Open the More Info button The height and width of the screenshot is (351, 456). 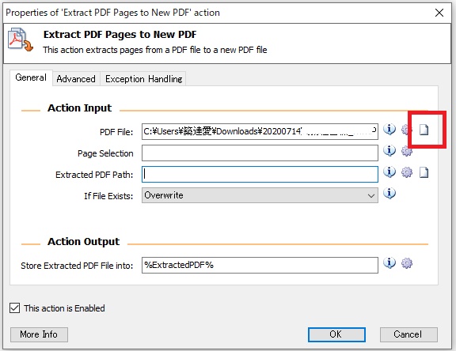(39, 334)
